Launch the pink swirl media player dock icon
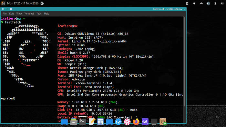226x127 pixels. pyautogui.click(x=127, y=122)
